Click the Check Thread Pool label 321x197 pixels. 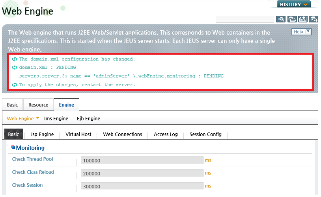[32, 159]
